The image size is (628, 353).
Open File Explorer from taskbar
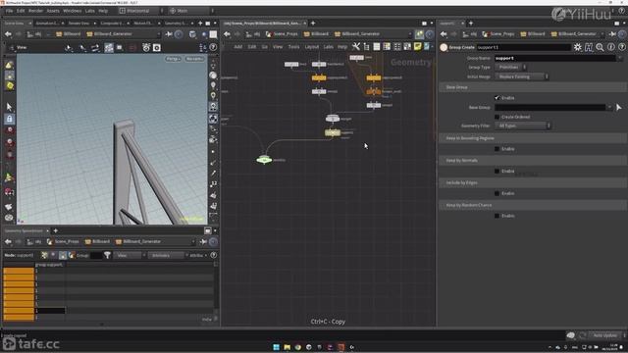(x=288, y=347)
